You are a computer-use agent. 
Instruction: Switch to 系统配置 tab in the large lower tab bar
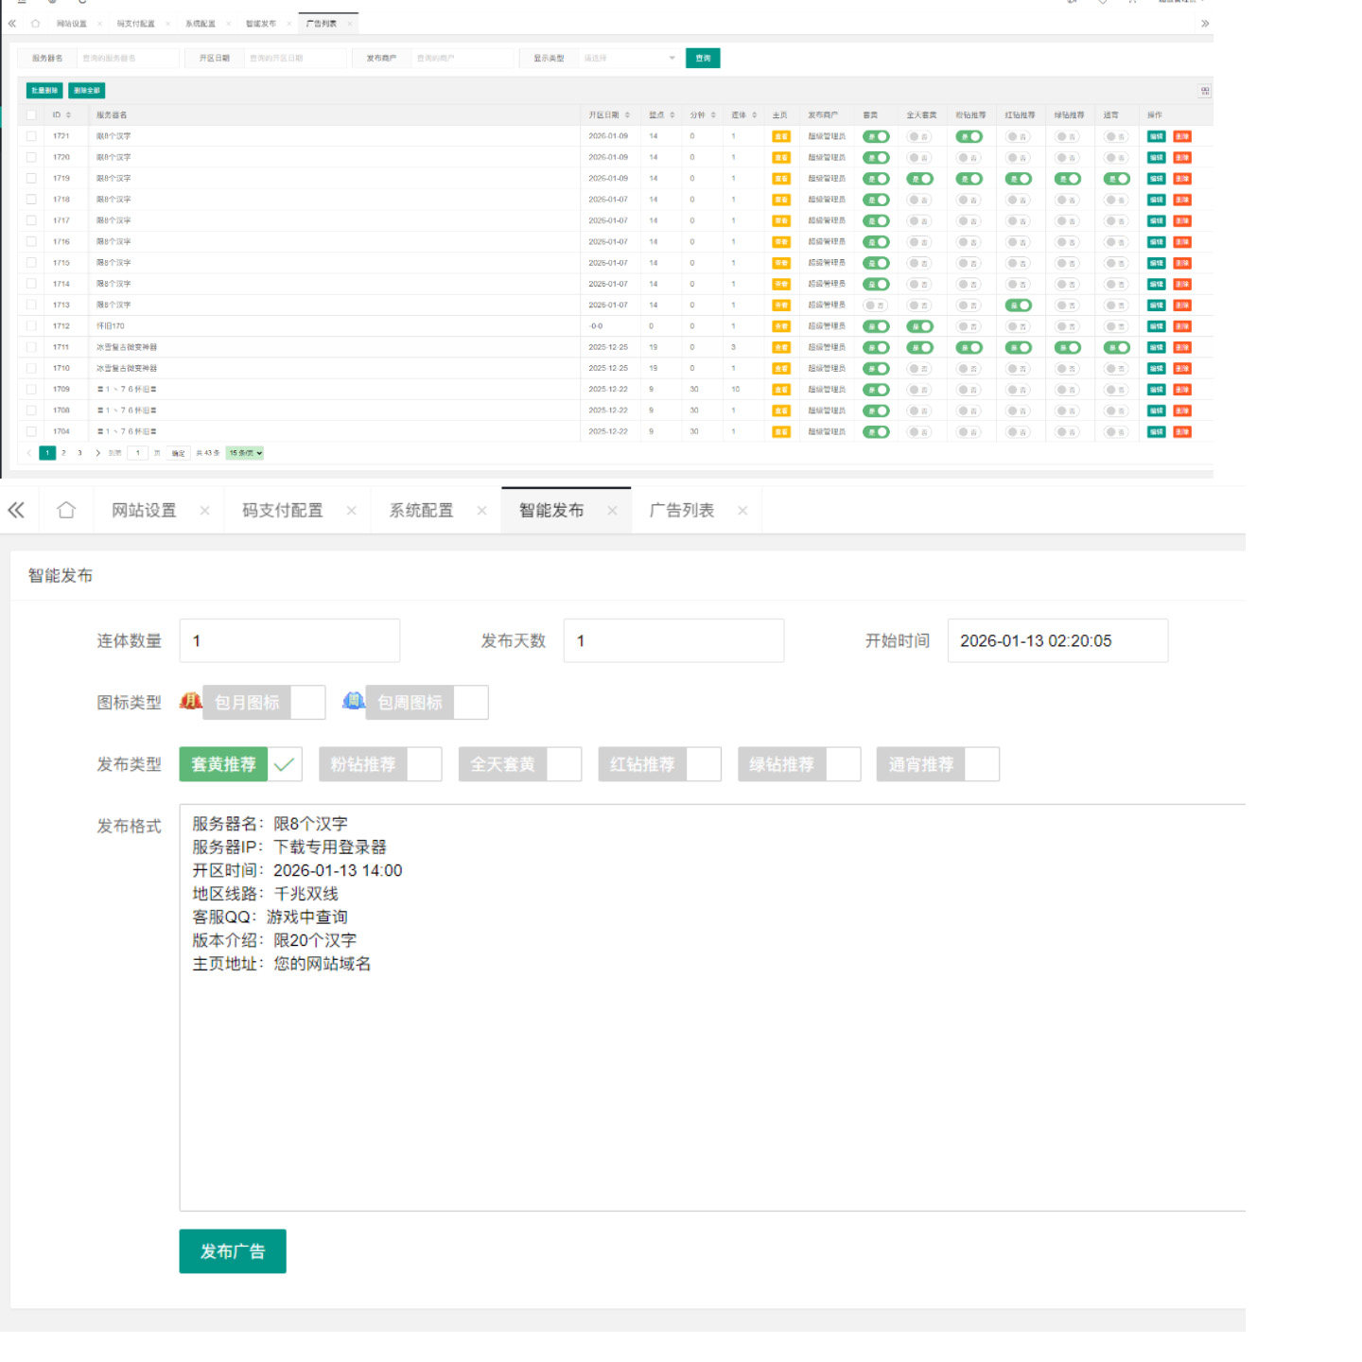coord(421,511)
